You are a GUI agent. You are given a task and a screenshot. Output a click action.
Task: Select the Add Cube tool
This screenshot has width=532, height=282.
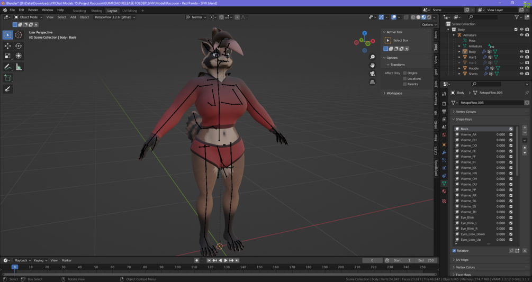[7, 78]
